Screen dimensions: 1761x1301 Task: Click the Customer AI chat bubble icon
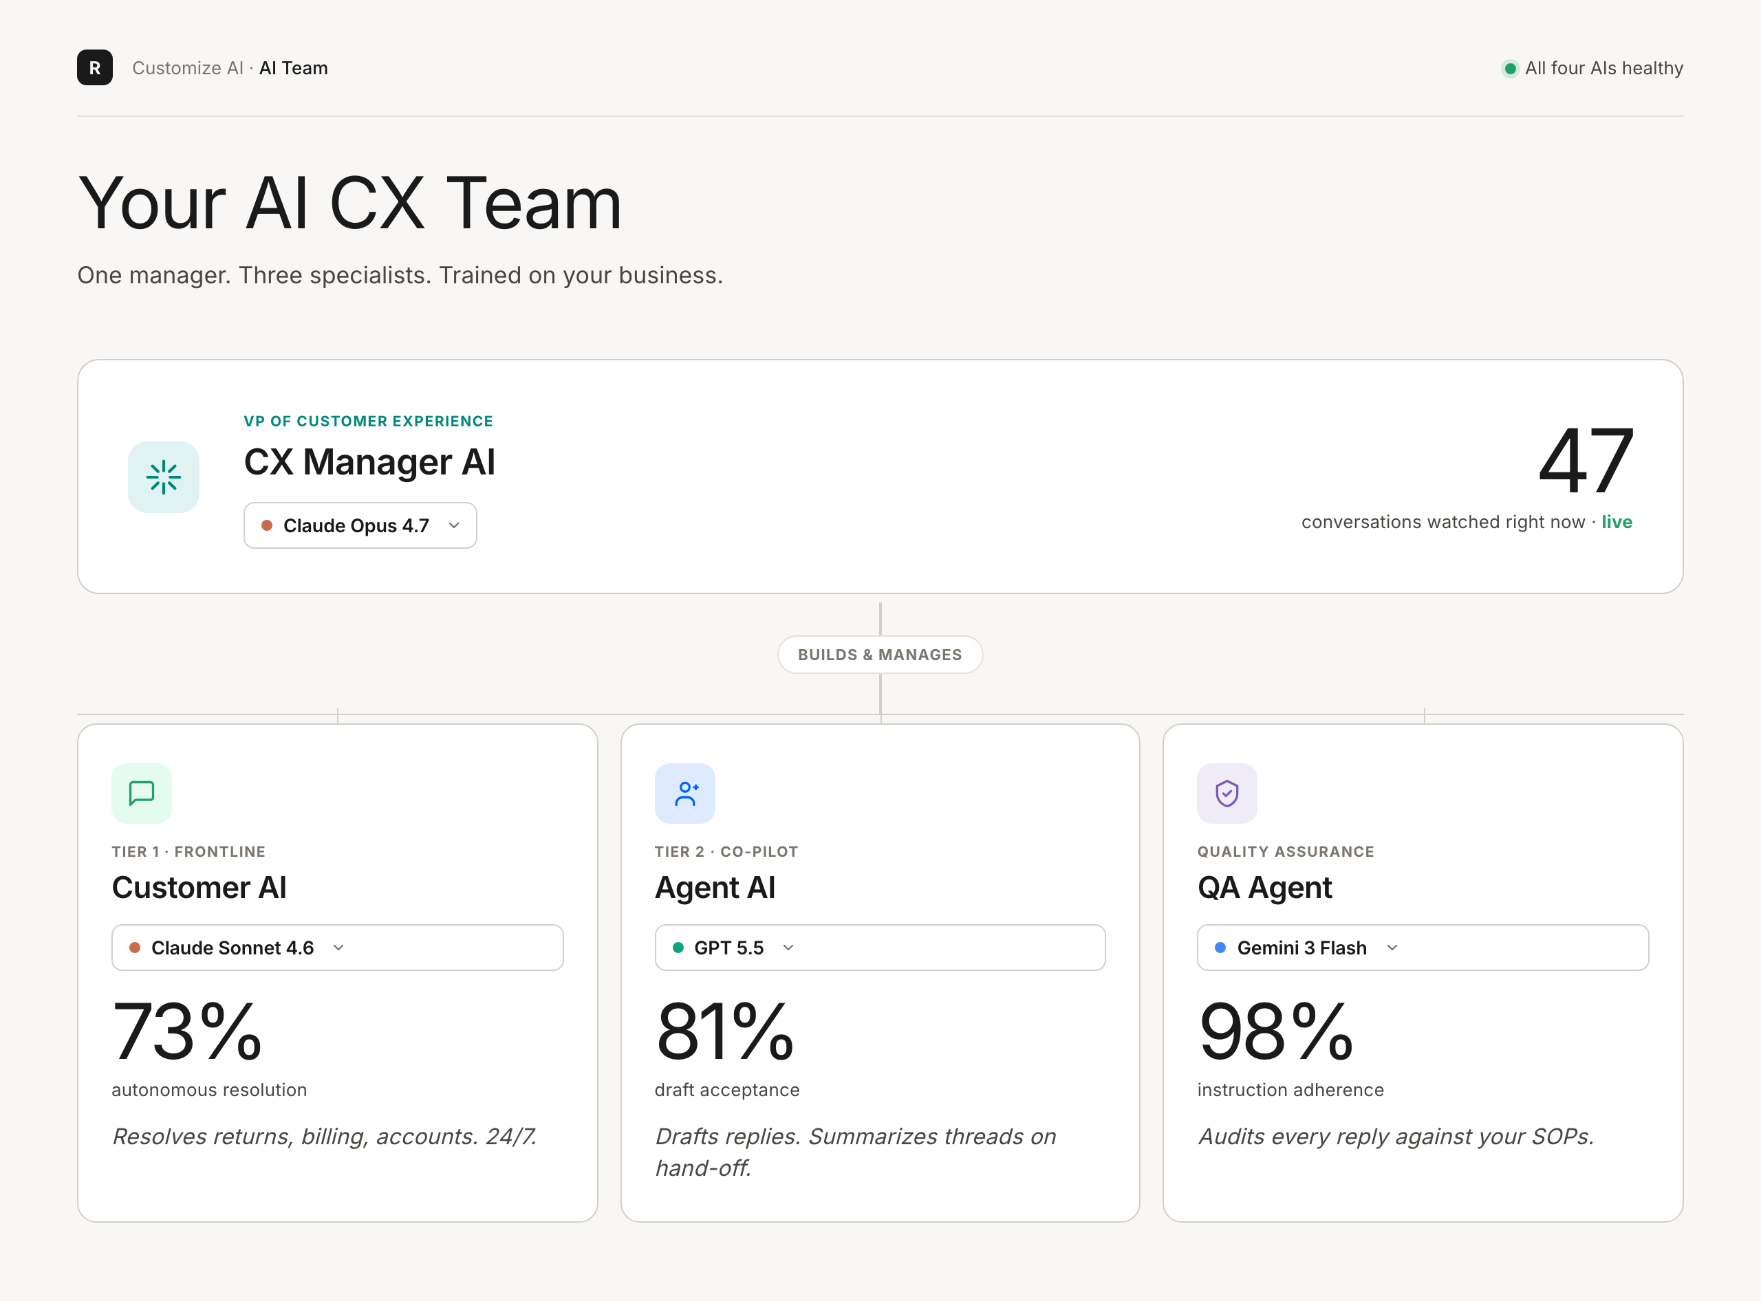coord(142,793)
